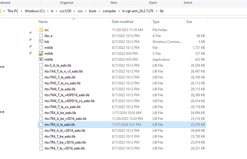247x159 pixels.
Task: Select the mklib C File icon
Action: pos(41,53)
